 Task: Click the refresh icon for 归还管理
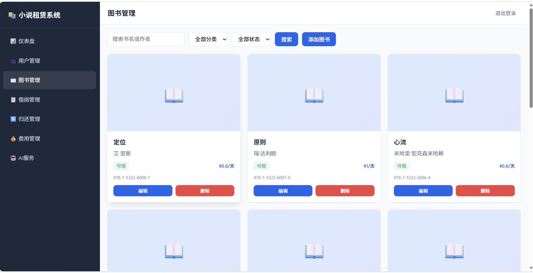[13, 119]
